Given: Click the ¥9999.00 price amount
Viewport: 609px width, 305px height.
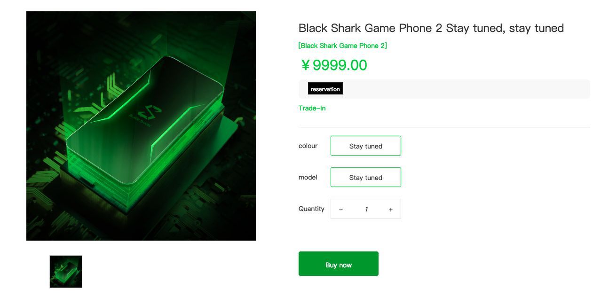Looking at the screenshot, I should 340,65.
